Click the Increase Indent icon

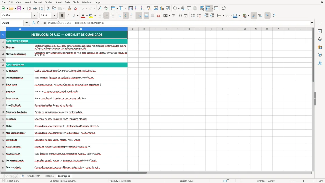tap(206, 16)
